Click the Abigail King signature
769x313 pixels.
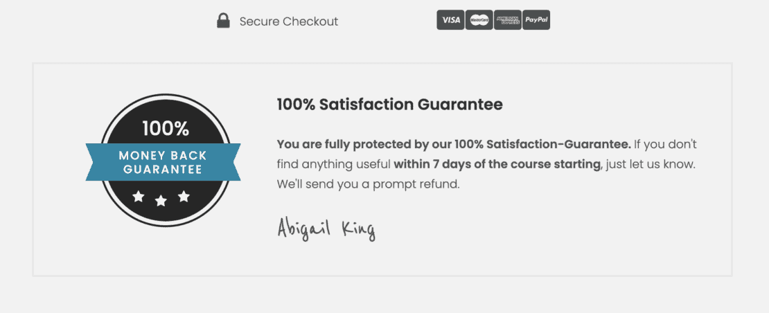(326, 228)
